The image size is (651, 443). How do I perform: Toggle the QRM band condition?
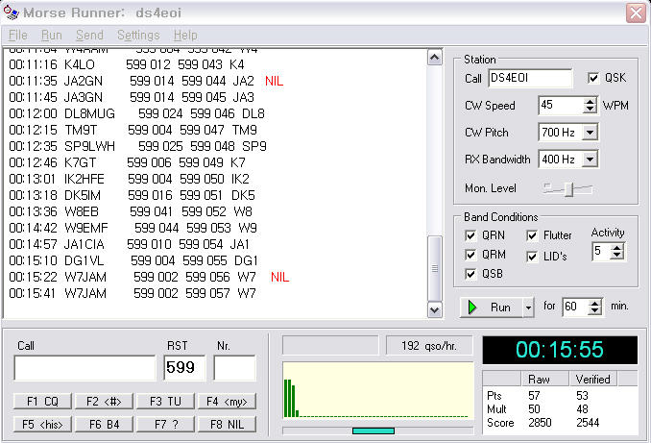(470, 255)
